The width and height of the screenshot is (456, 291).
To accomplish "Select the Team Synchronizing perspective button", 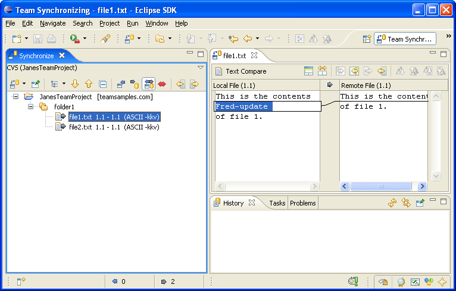I will 405,39.
